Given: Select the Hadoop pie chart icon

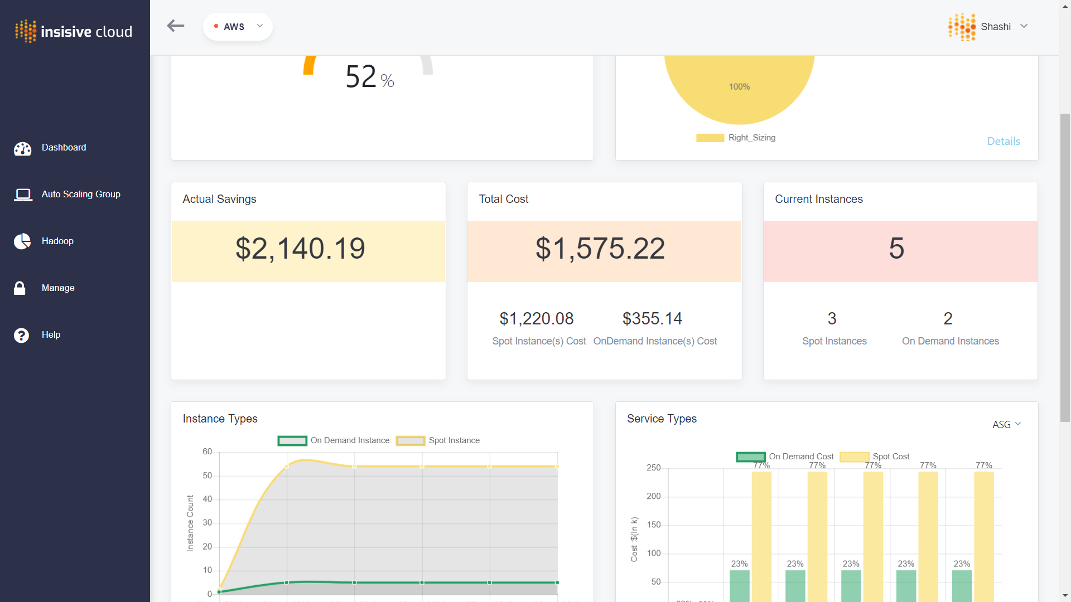Looking at the screenshot, I should (x=22, y=241).
